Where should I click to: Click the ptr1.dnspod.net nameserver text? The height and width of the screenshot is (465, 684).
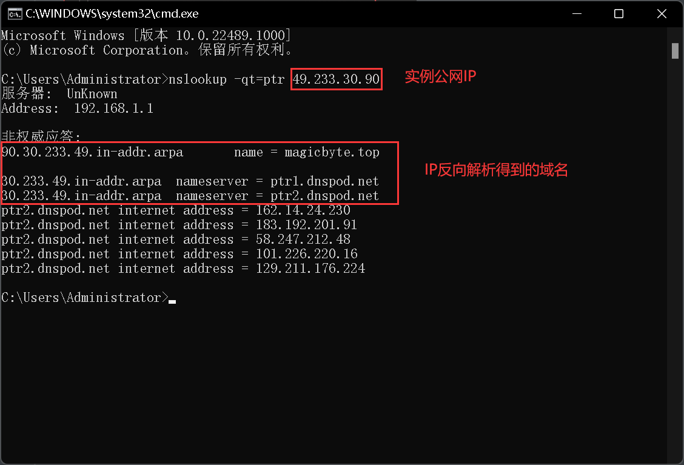coord(324,181)
